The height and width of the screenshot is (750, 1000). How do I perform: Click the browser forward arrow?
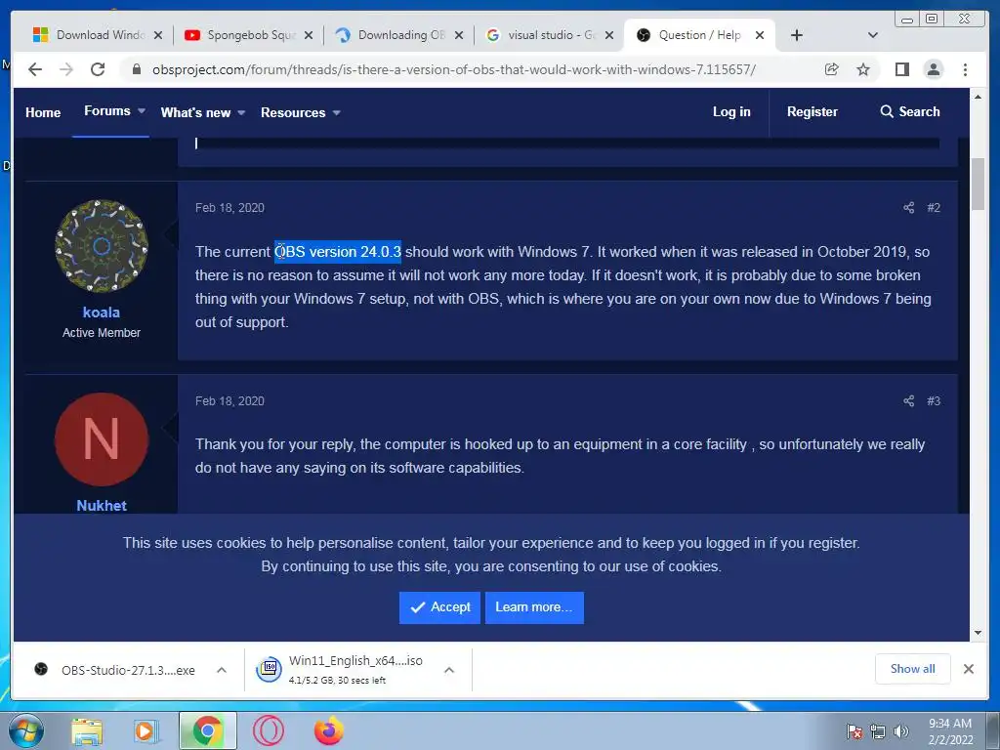[x=66, y=69]
